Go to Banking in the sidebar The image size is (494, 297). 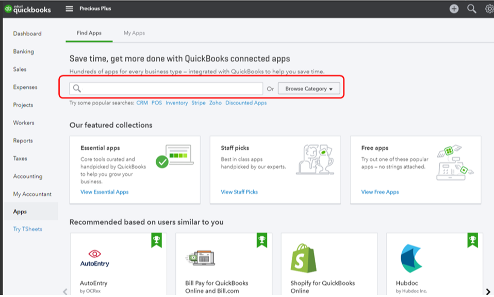point(24,51)
